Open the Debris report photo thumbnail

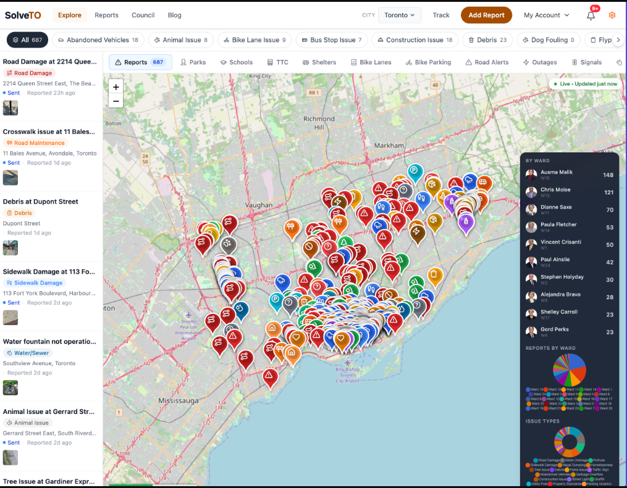[11, 247]
